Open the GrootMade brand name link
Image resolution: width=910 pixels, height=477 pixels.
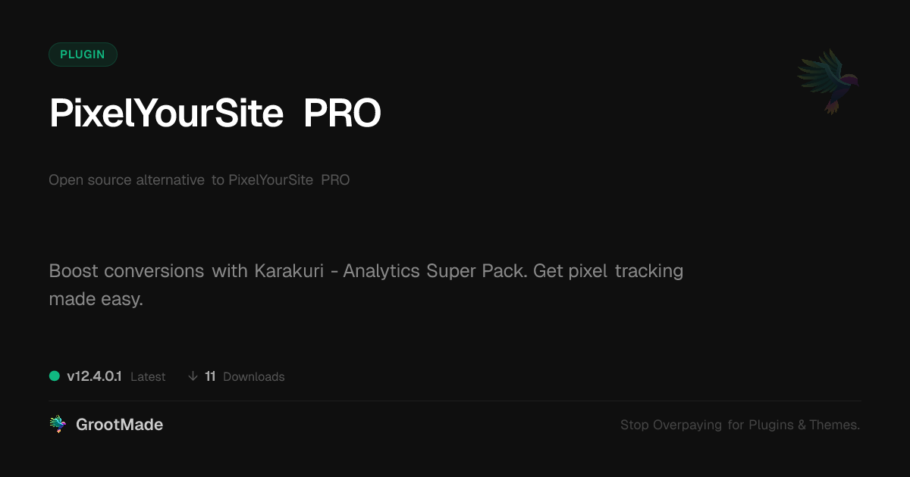tap(119, 425)
